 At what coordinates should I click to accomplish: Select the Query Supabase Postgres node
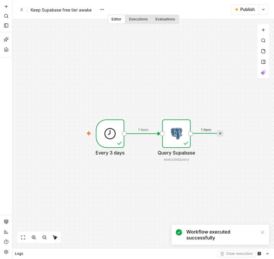point(176,133)
